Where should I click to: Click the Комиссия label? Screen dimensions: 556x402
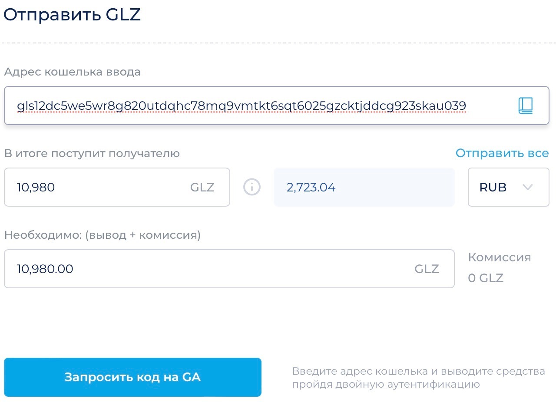(x=500, y=257)
